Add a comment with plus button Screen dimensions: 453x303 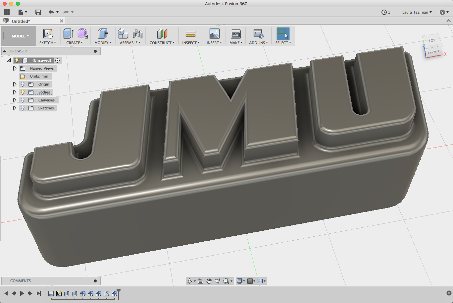95,281
